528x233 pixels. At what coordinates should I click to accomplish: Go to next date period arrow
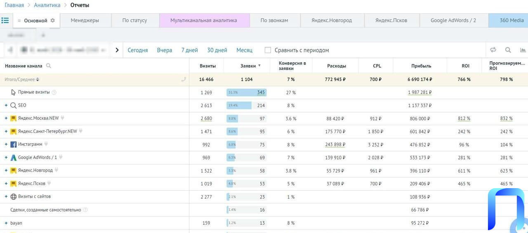(x=117, y=50)
